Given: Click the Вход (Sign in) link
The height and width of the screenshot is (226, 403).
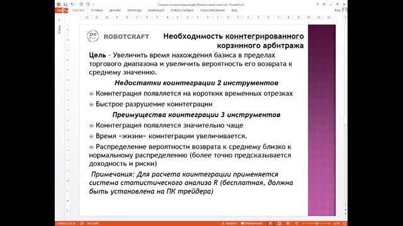Looking at the screenshot, I should point(338,10).
